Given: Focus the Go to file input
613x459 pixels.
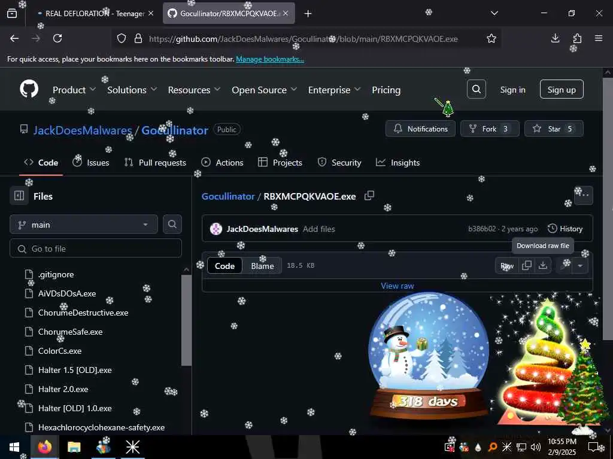Looking at the screenshot, I should 96,248.
